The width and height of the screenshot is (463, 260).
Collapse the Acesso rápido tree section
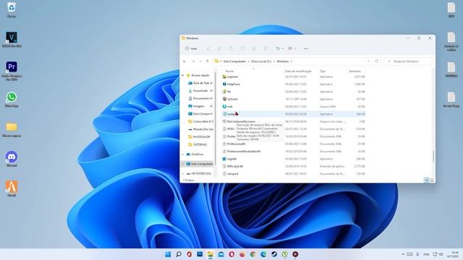[183, 75]
